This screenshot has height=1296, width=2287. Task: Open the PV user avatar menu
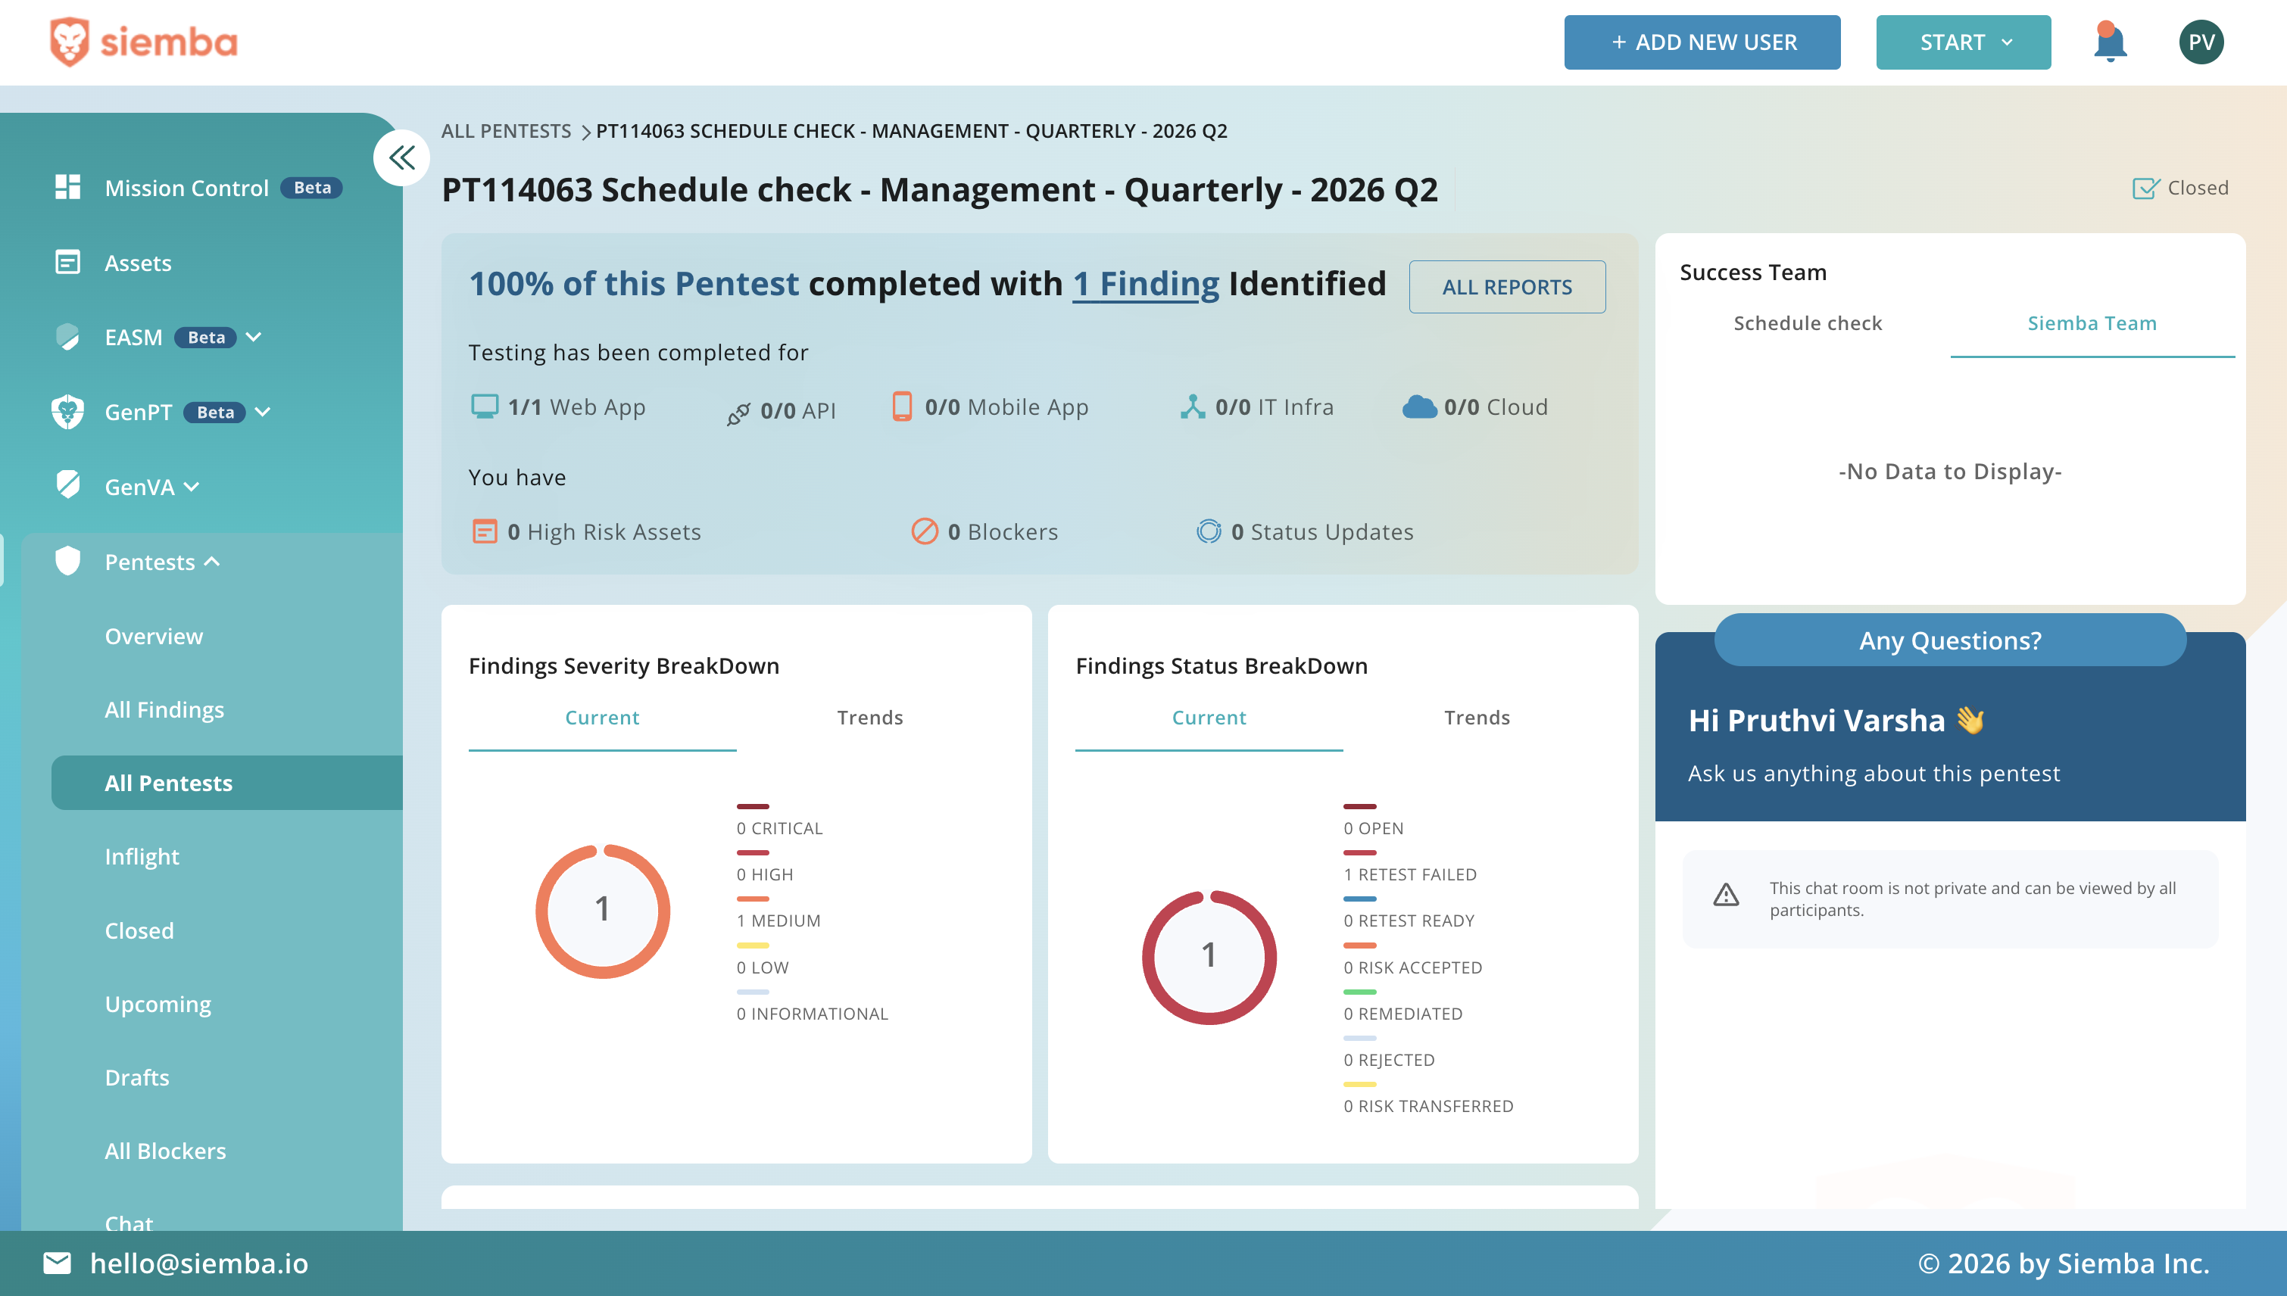[x=2201, y=42]
